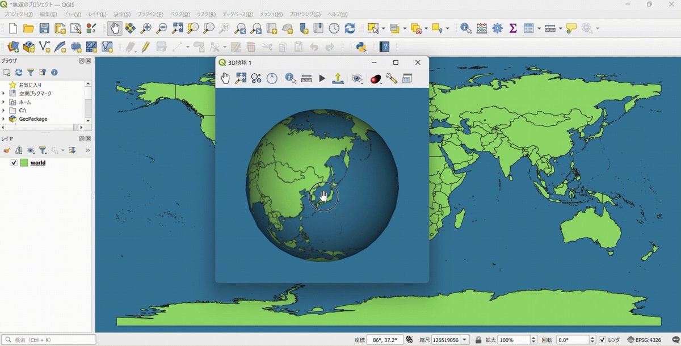This screenshot has height=346, width=681.
Task: Open a project using the folder icon
Action: tap(28, 28)
